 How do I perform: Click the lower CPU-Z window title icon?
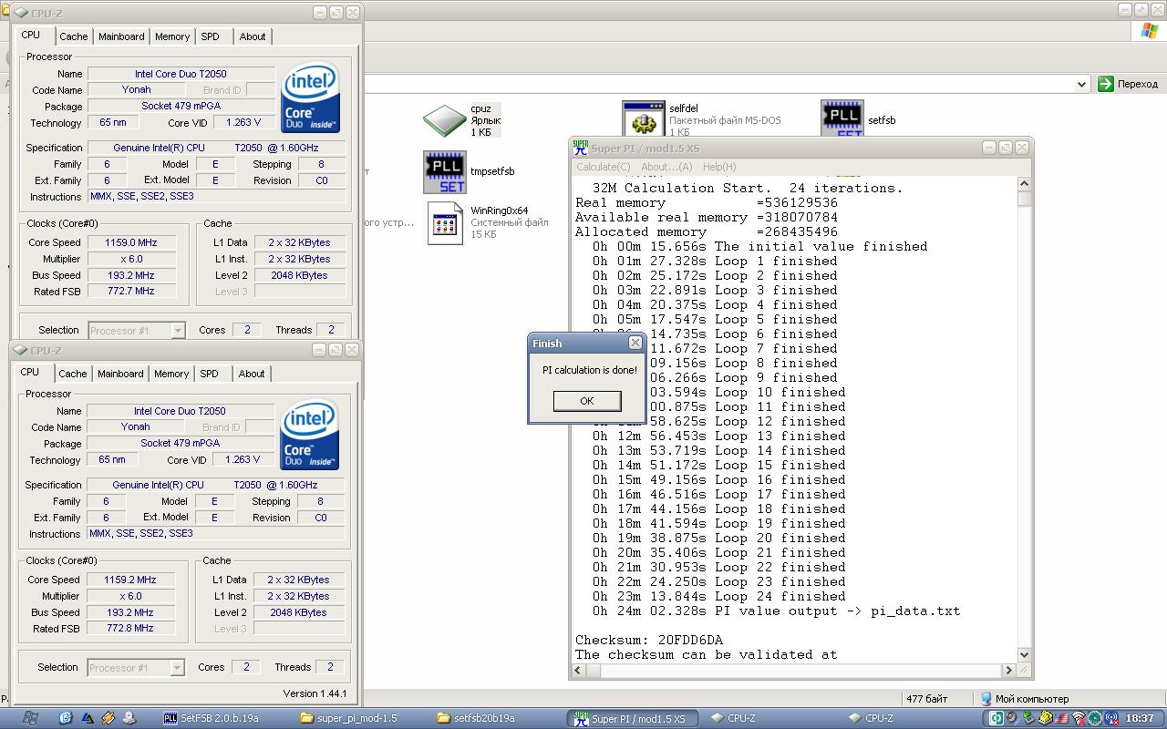pos(22,351)
